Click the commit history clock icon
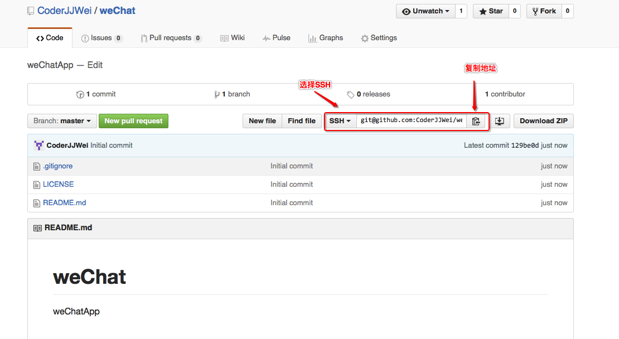Viewport: 619px width, 339px height. (x=80, y=94)
